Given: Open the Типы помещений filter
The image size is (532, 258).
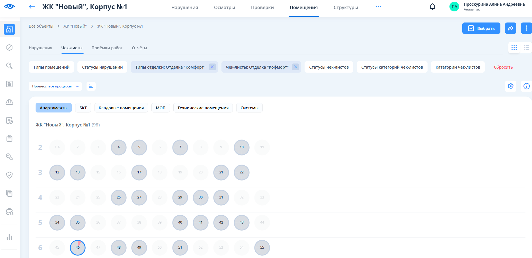Looking at the screenshot, I should (x=51, y=67).
